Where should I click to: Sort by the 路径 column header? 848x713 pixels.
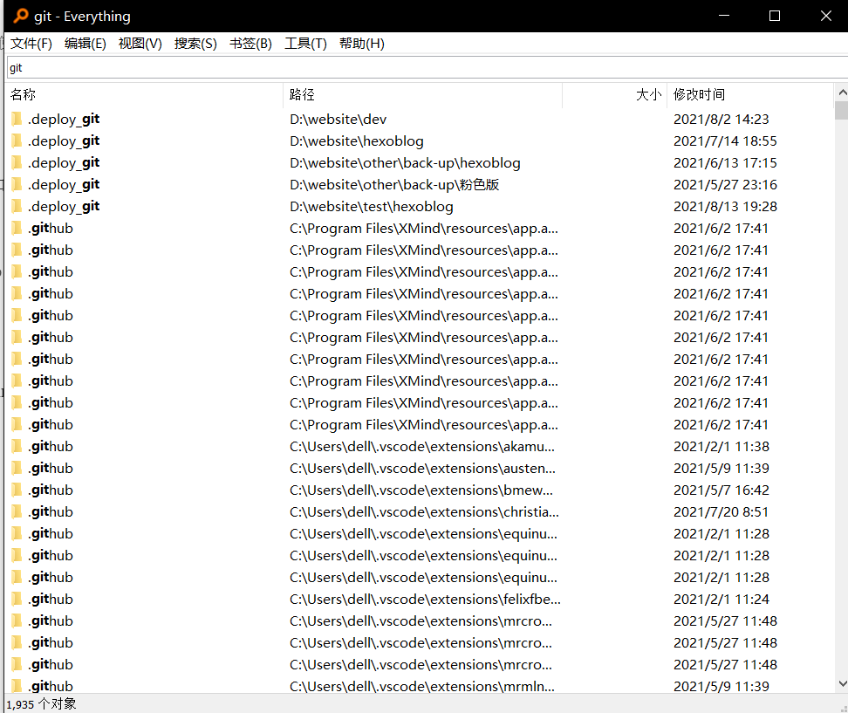[x=423, y=94]
